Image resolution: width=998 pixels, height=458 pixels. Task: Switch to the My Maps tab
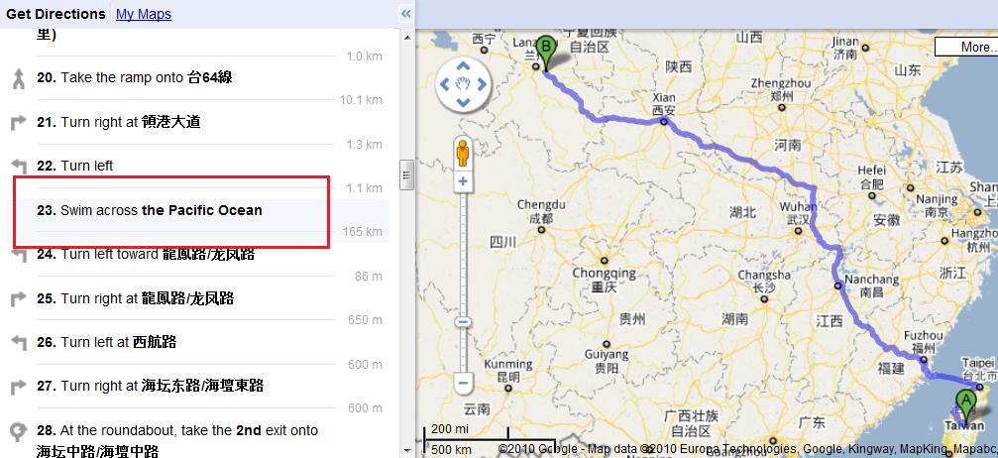pos(143,14)
